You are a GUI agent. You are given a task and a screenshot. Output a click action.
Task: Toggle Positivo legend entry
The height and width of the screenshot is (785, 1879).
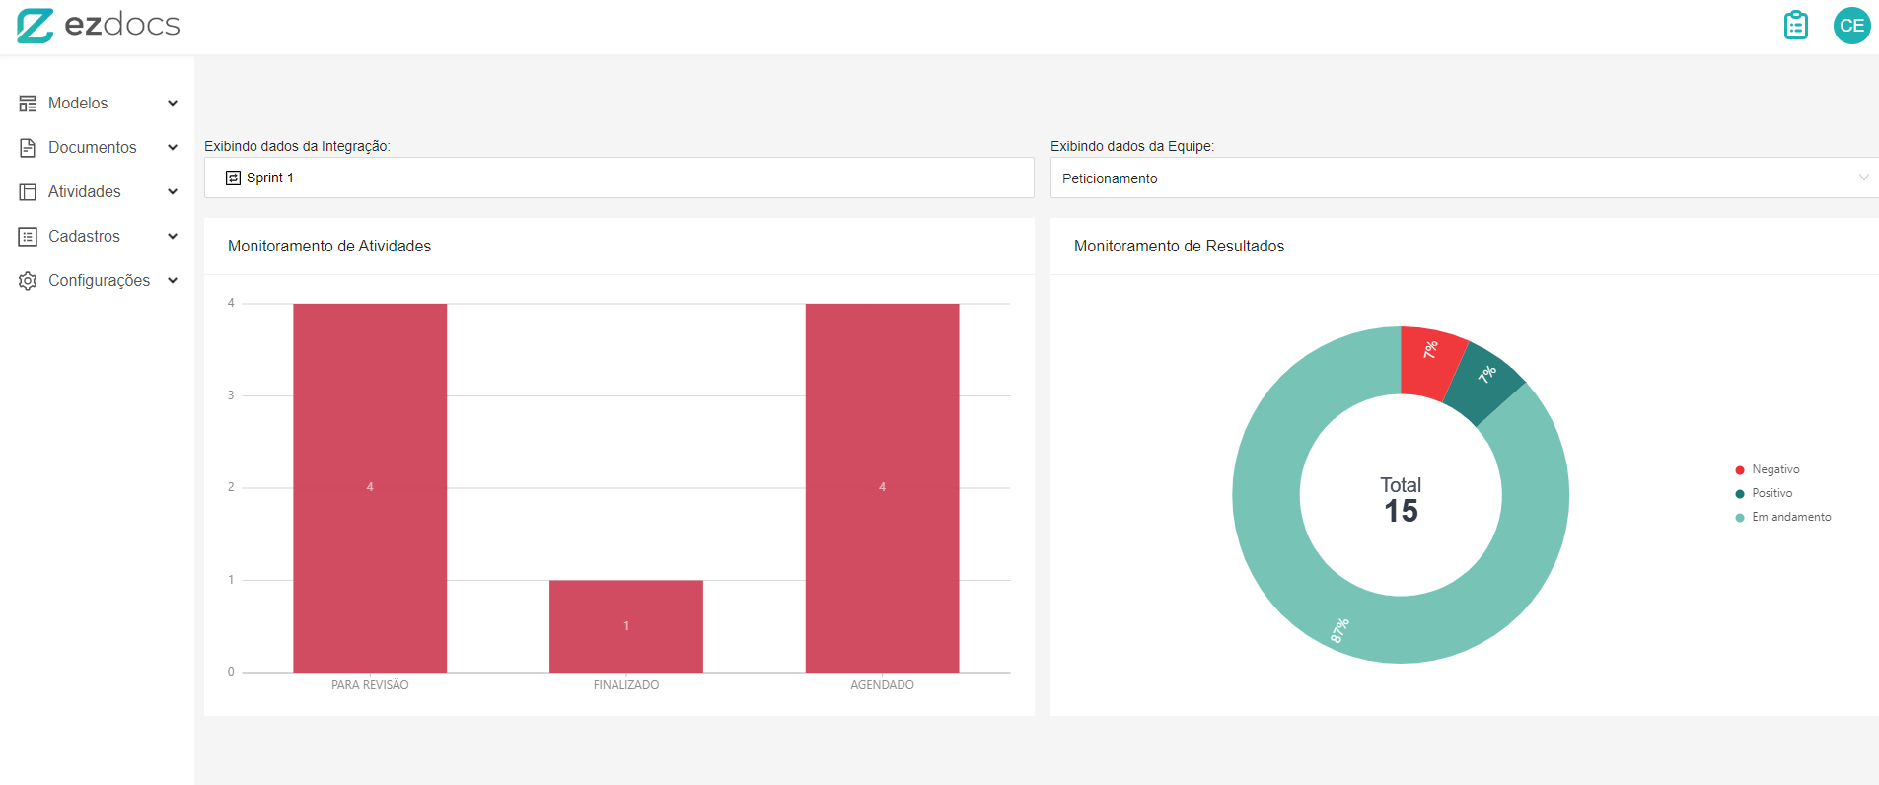1764,493
